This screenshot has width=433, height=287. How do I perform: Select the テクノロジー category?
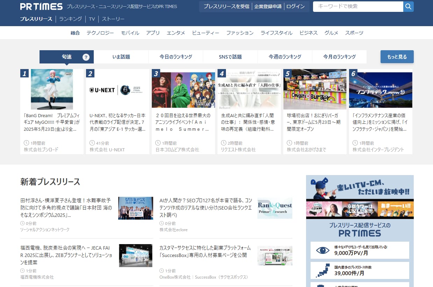point(100,33)
